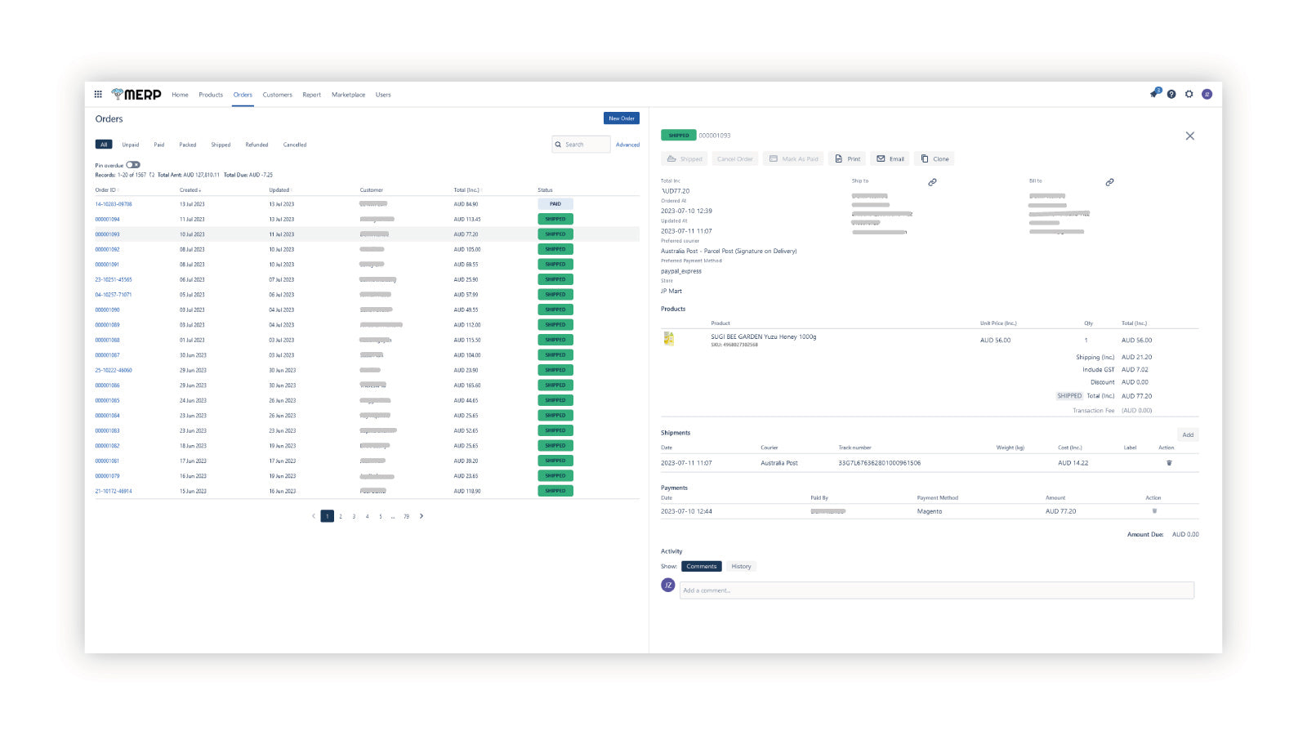Close the order detail panel

click(1190, 136)
